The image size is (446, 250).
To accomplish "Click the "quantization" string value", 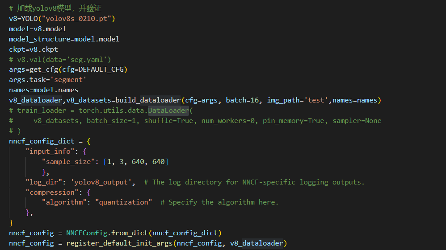I will pyautogui.click(x=124, y=202).
